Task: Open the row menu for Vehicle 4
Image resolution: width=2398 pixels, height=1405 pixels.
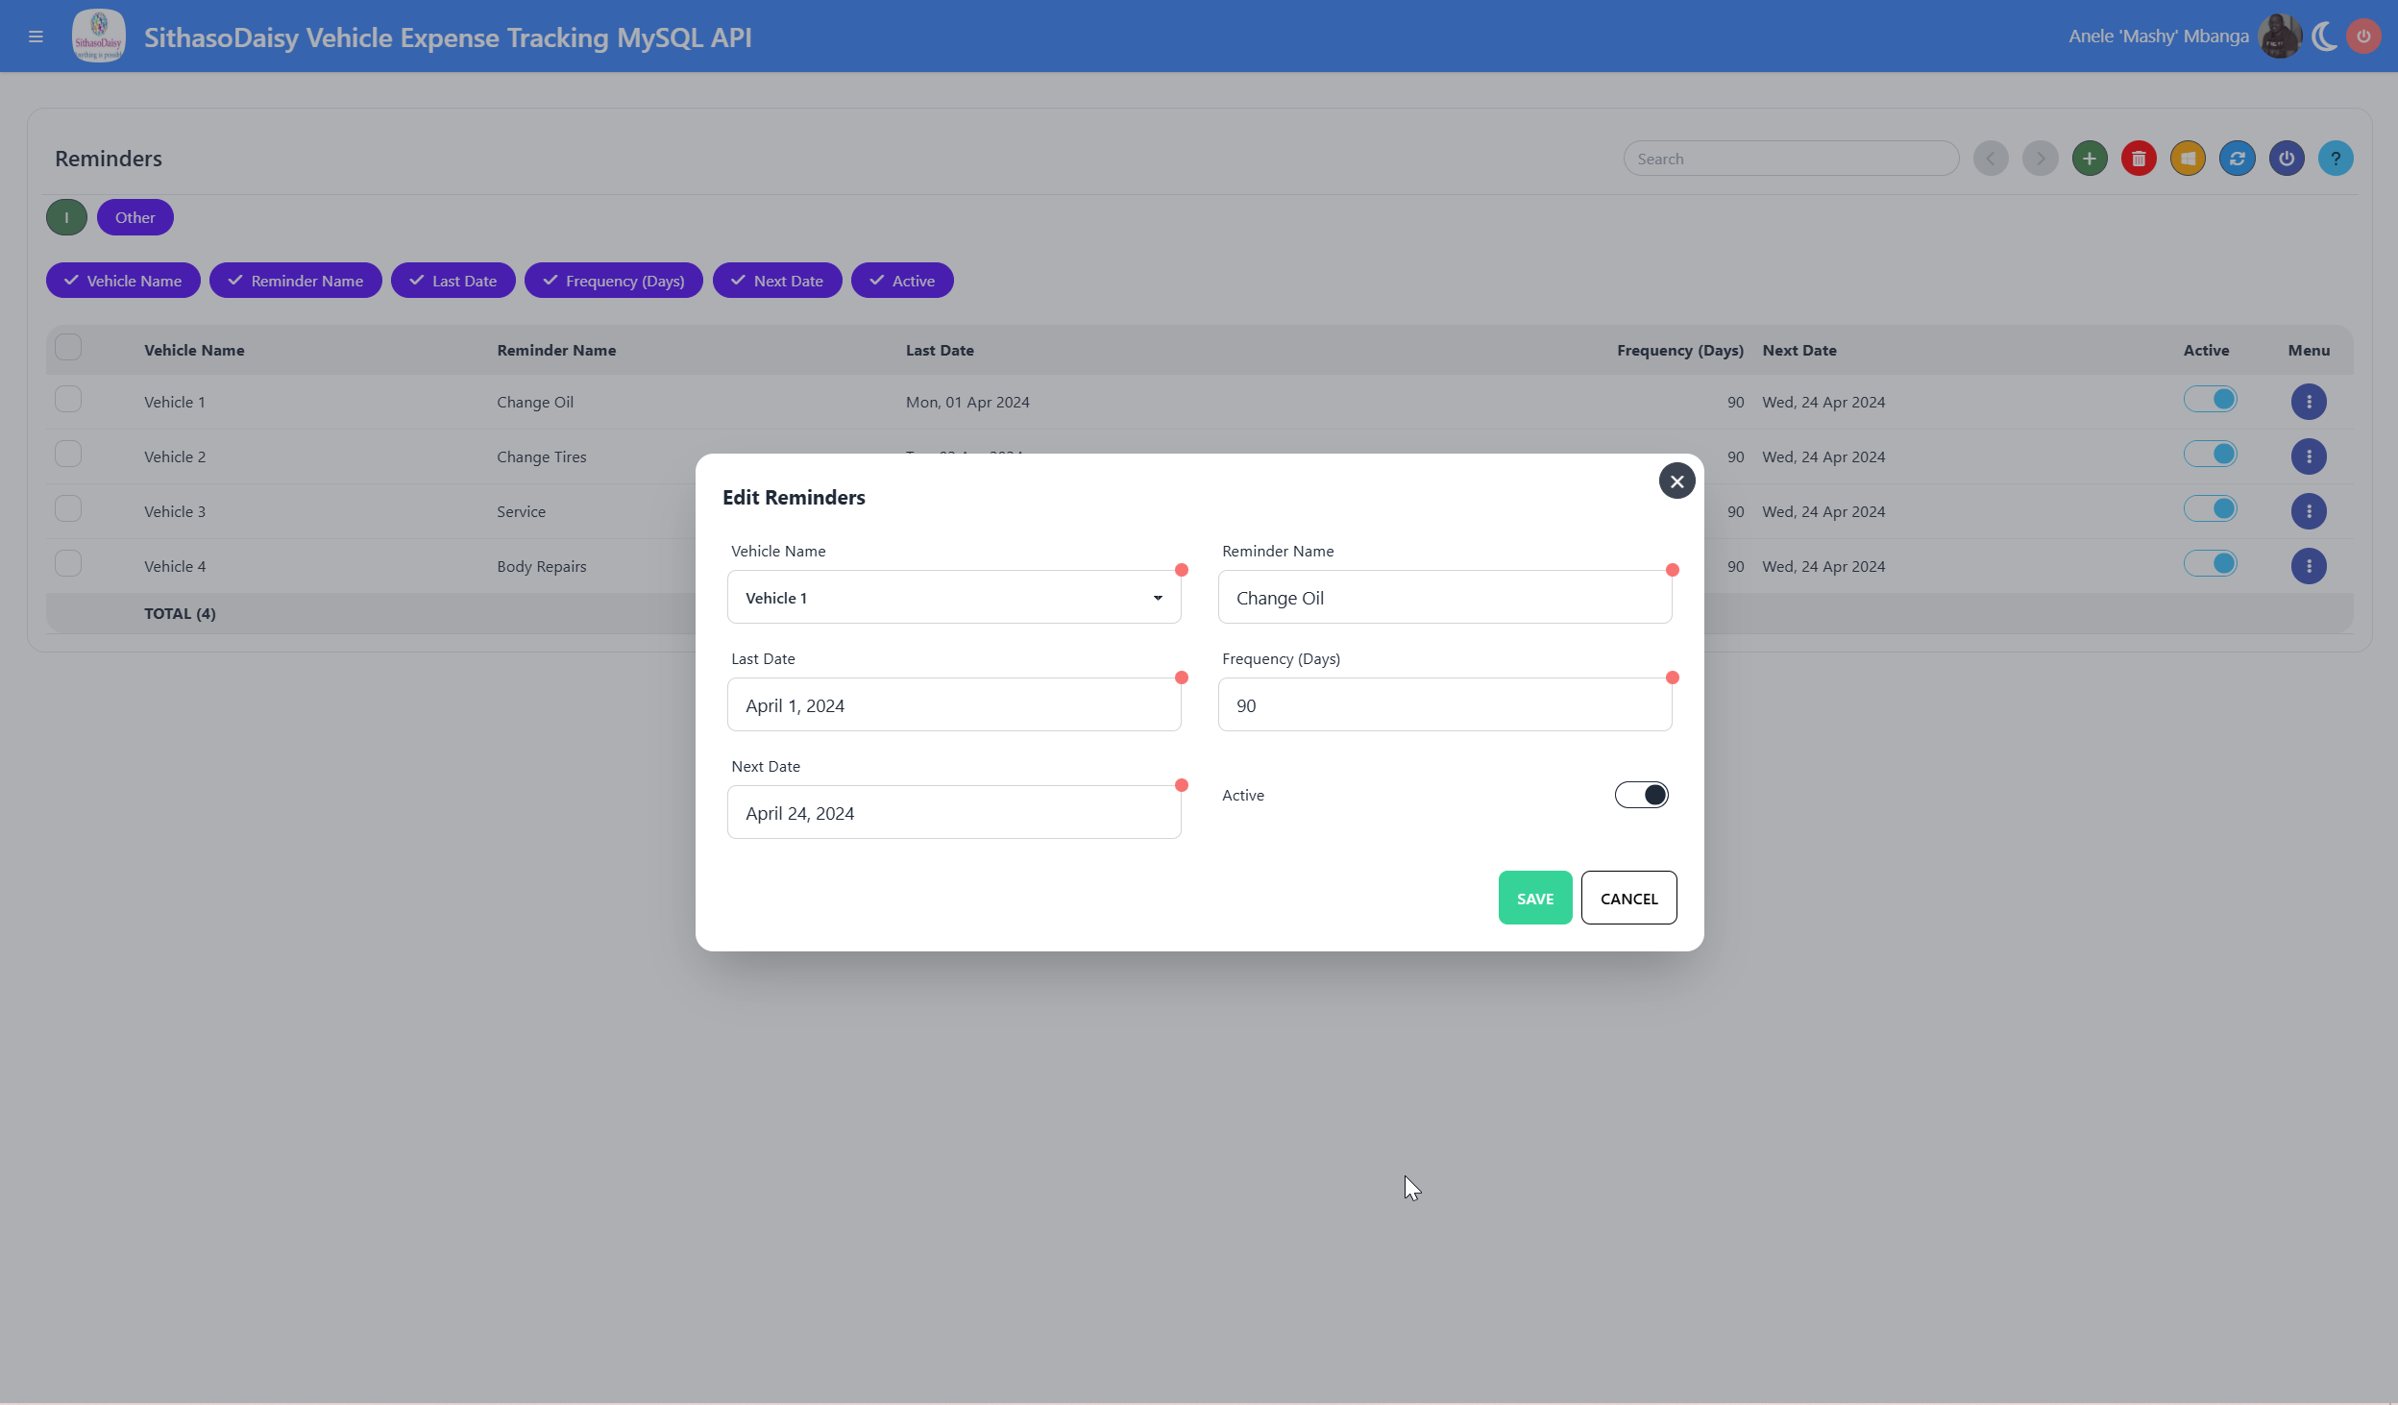Action: 2308,566
